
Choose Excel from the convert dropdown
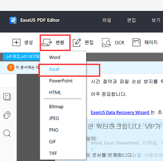pyautogui.click(x=63, y=69)
